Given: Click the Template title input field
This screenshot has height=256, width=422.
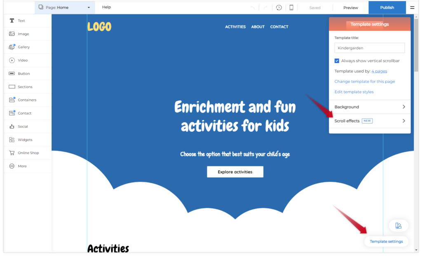Looking at the screenshot, I should (370, 48).
